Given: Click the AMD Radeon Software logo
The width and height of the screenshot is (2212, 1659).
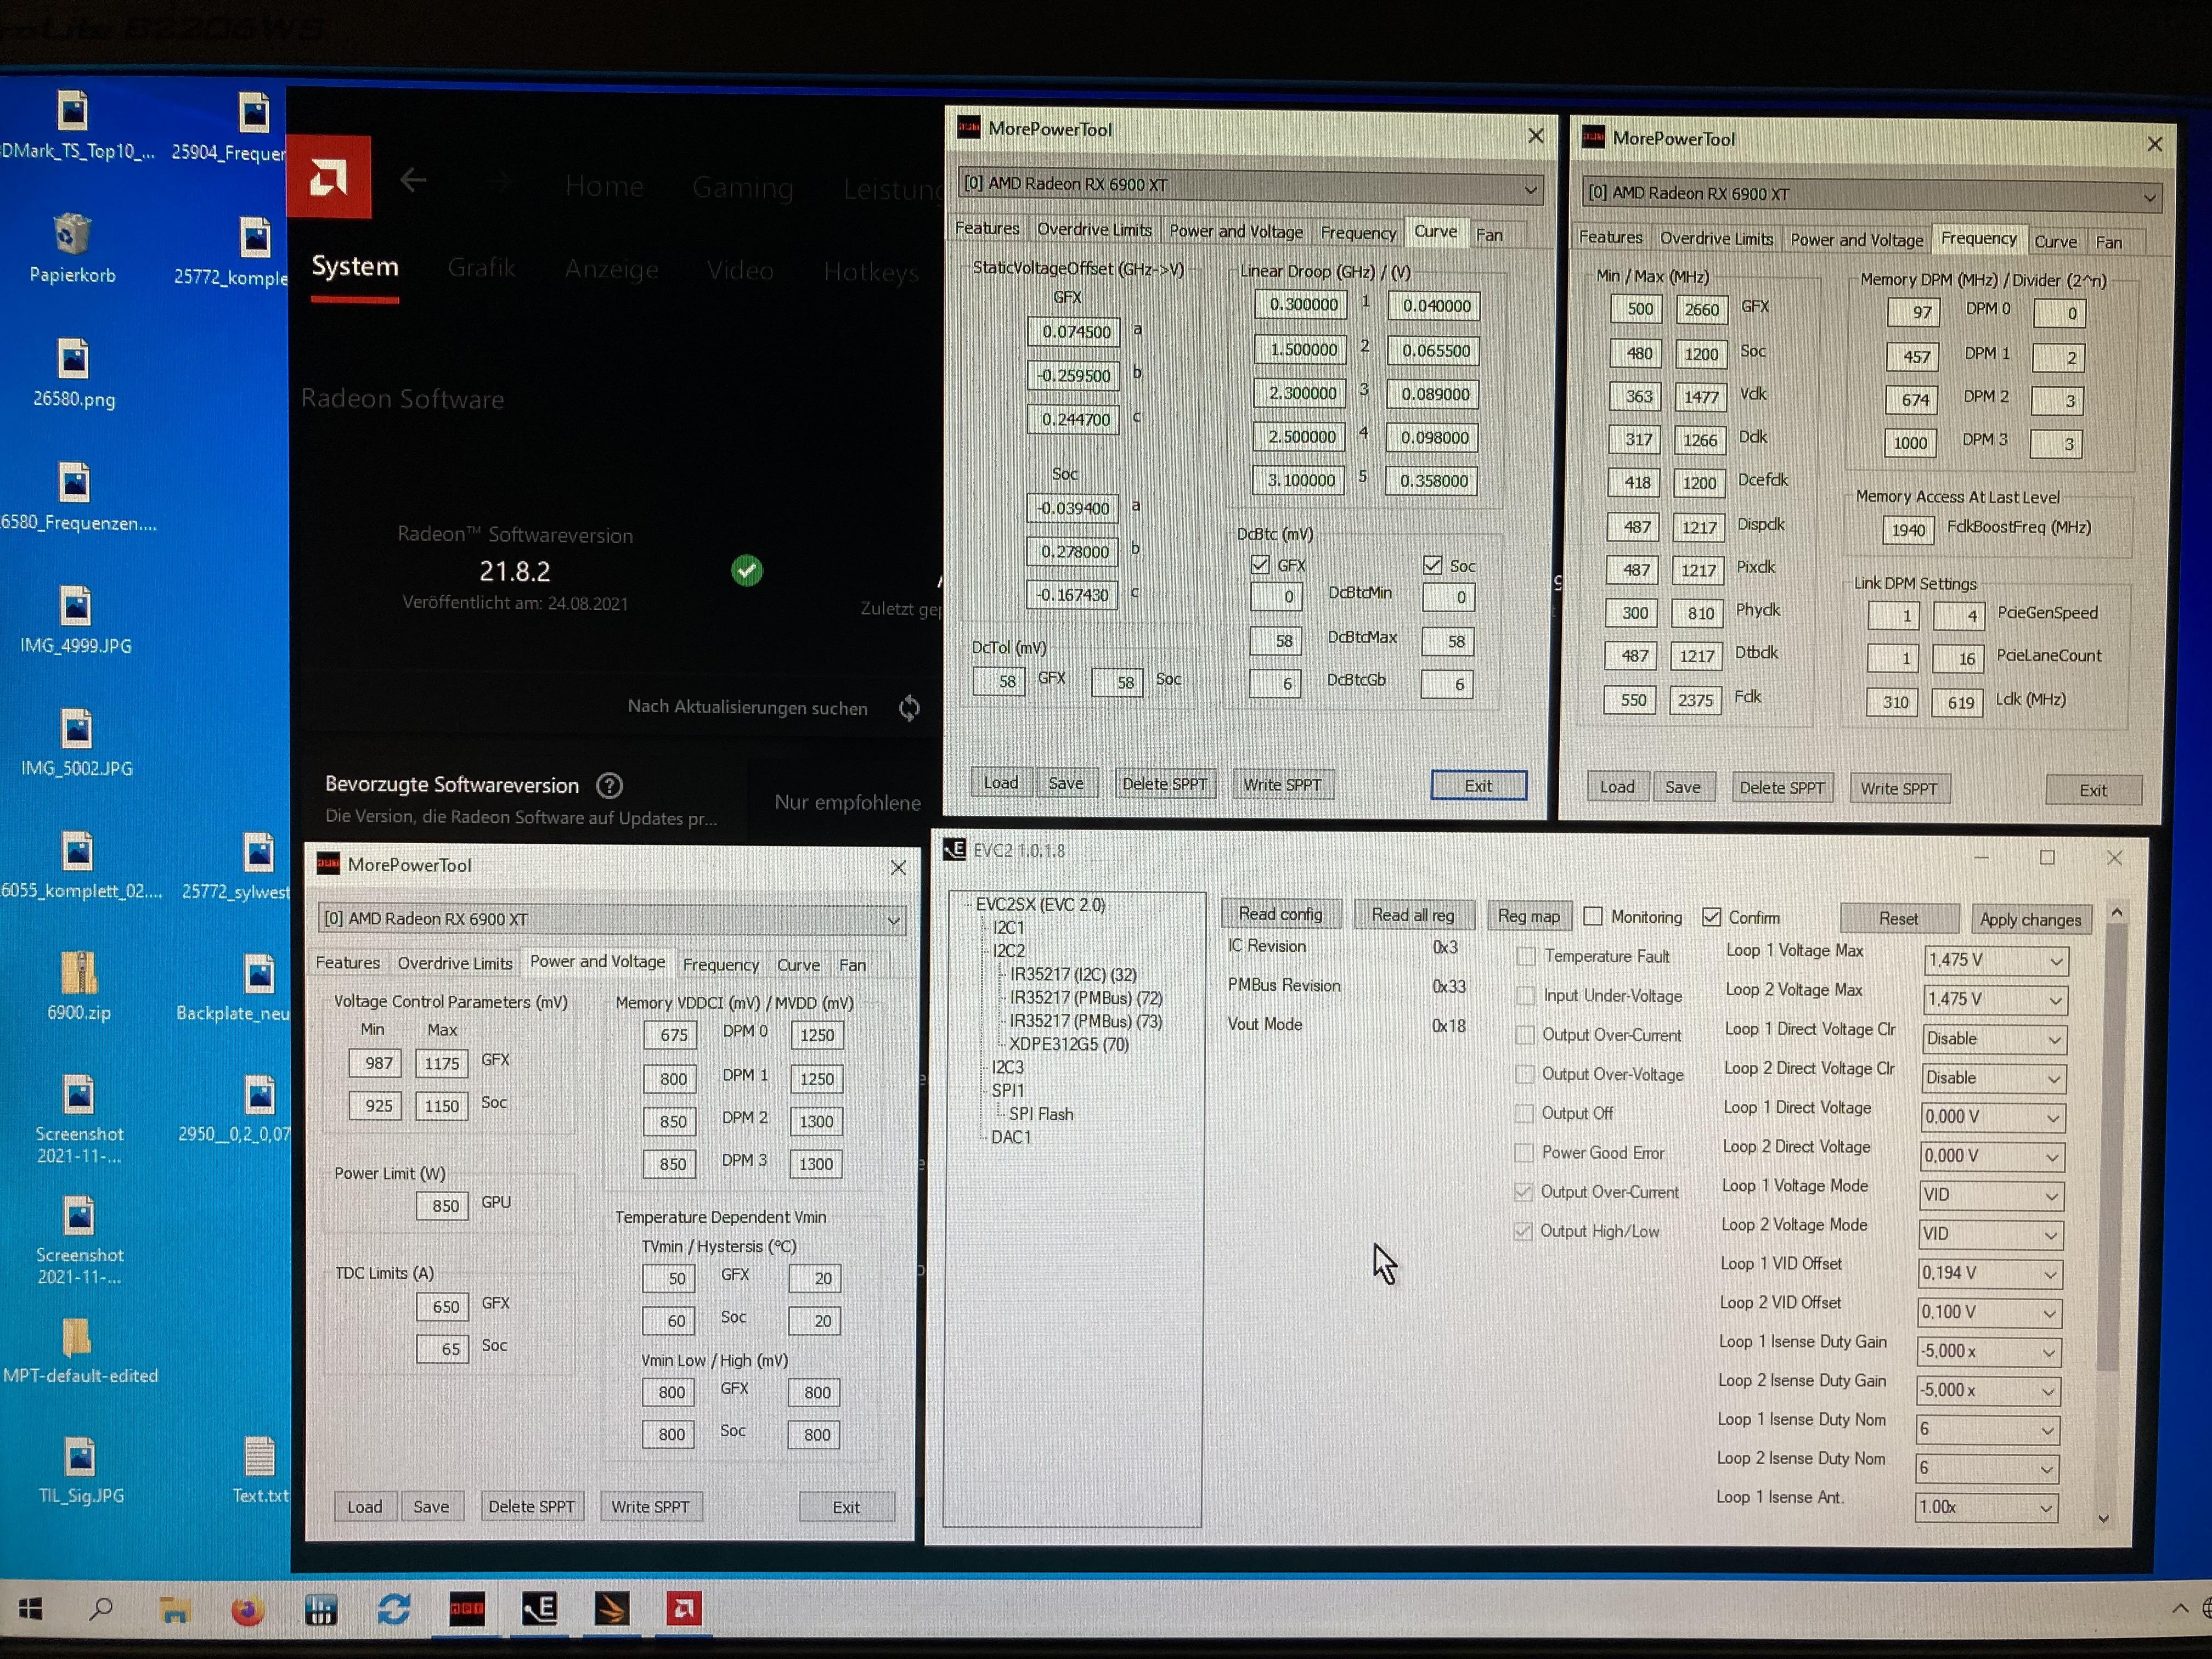Looking at the screenshot, I should (x=329, y=177).
